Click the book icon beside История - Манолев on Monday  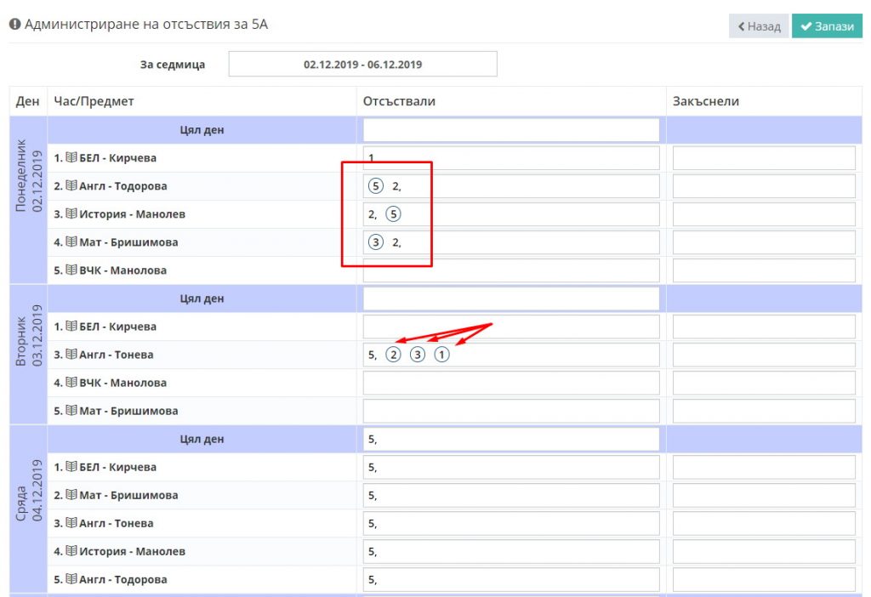[71, 213]
